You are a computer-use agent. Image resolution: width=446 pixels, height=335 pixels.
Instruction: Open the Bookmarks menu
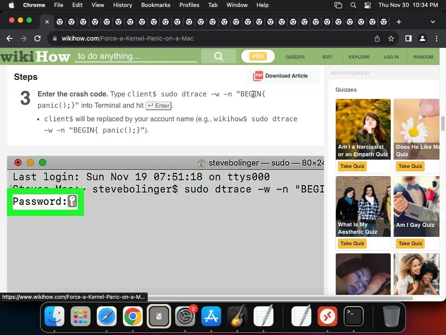coord(155,5)
